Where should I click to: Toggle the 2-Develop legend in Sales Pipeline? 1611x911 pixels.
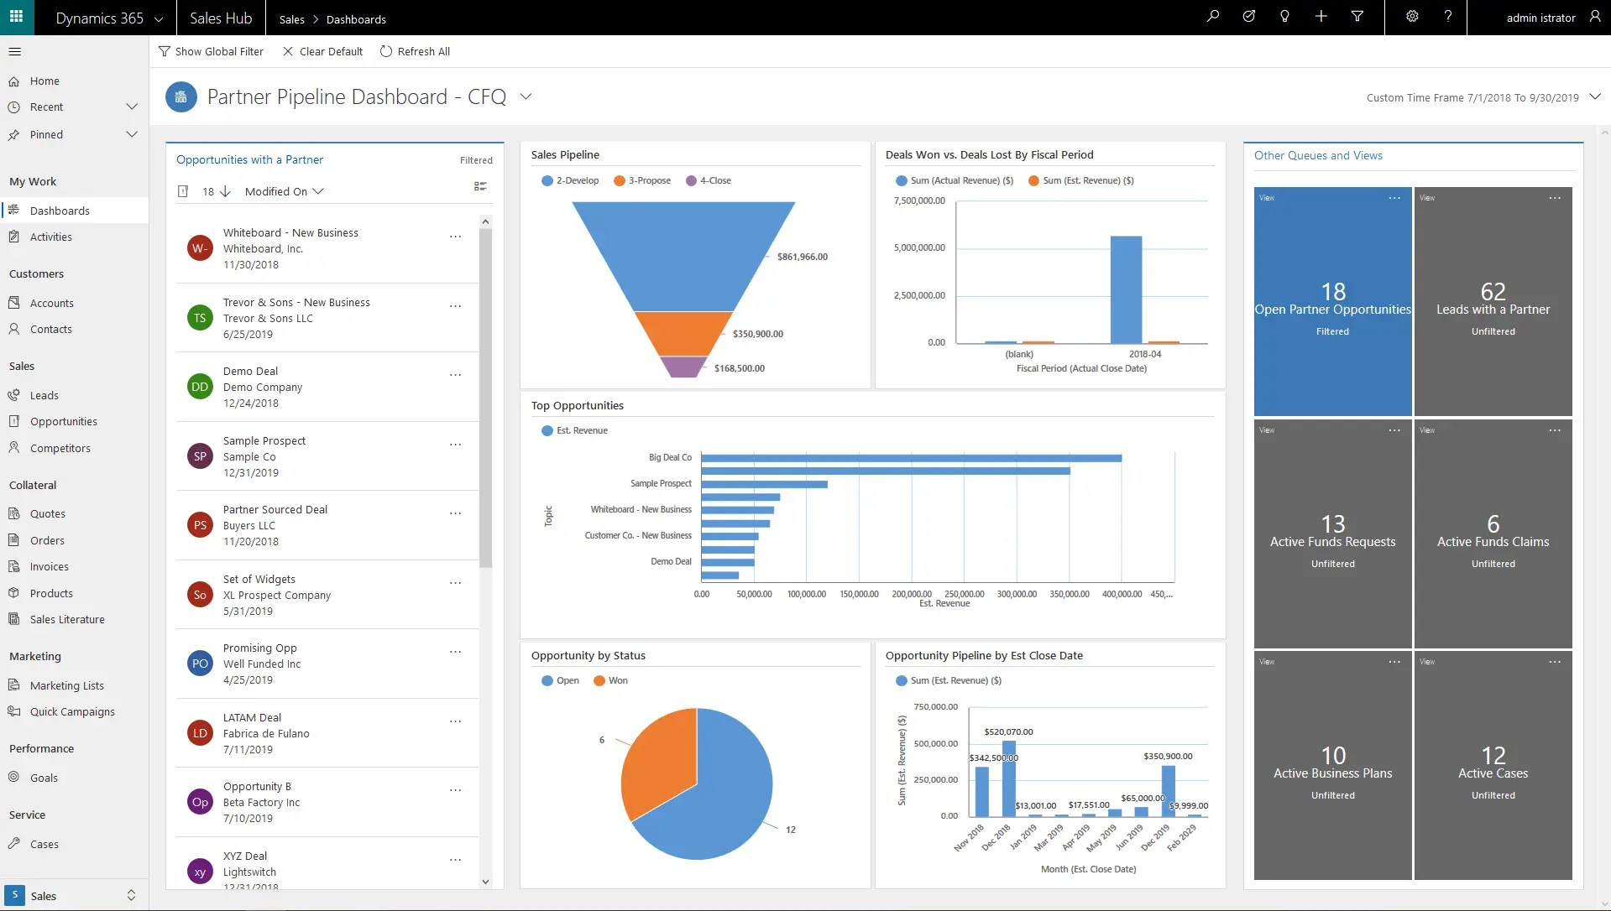coord(571,180)
